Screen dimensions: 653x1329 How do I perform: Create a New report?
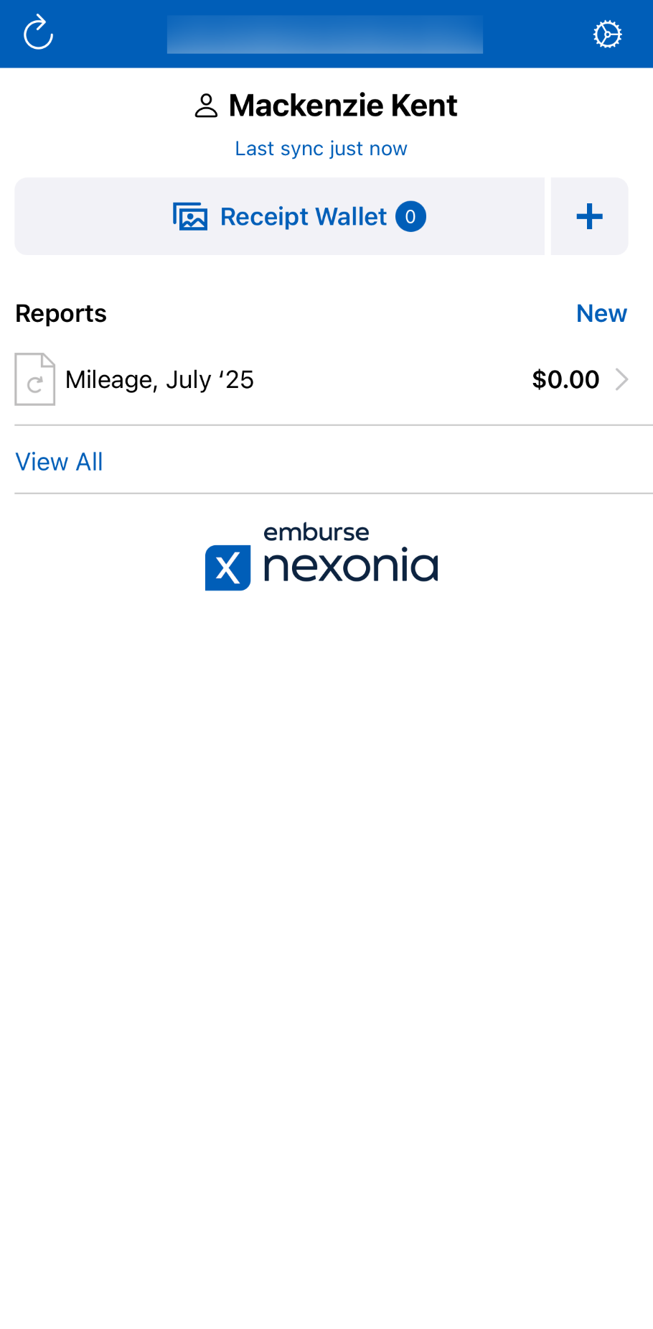pos(601,313)
